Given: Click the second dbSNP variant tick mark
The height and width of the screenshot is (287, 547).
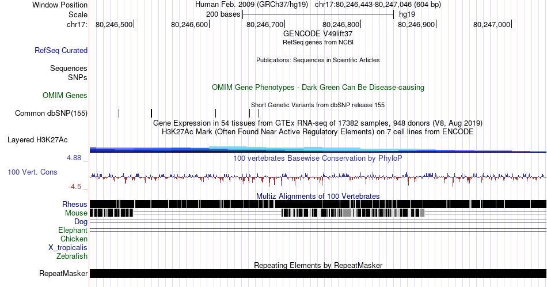Looking at the screenshot, I should (151, 113).
